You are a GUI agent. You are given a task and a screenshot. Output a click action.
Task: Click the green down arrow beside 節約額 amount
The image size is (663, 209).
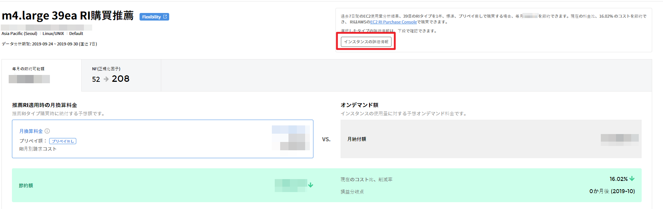311,185
